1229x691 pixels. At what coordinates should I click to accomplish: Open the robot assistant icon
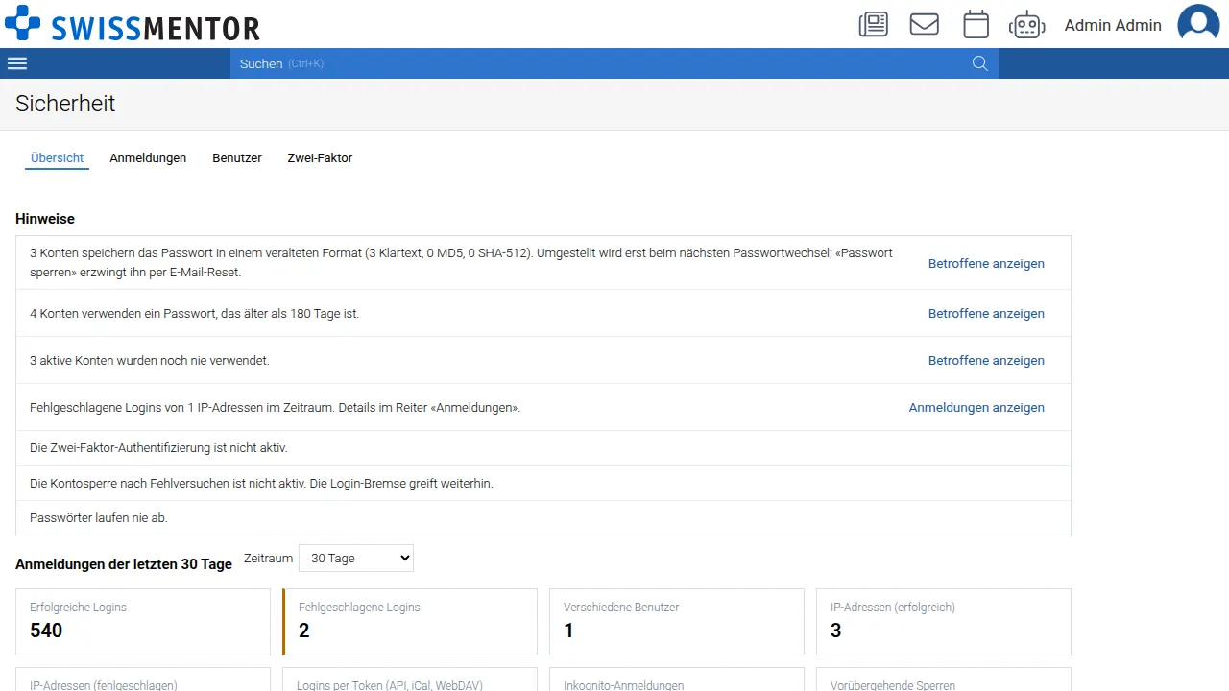tap(1026, 24)
